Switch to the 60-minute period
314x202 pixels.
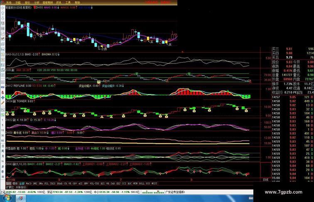click(x=2, y=141)
